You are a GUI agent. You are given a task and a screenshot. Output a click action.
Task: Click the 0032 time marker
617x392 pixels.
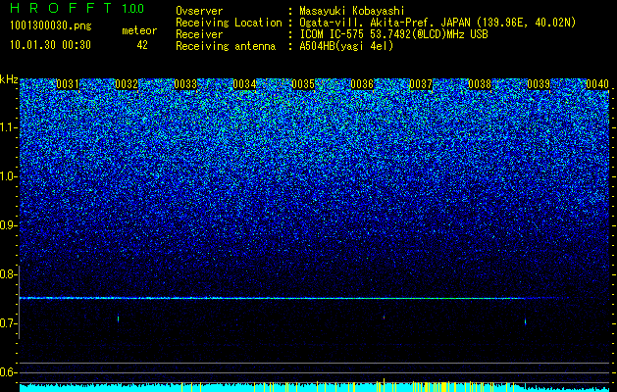[127, 84]
